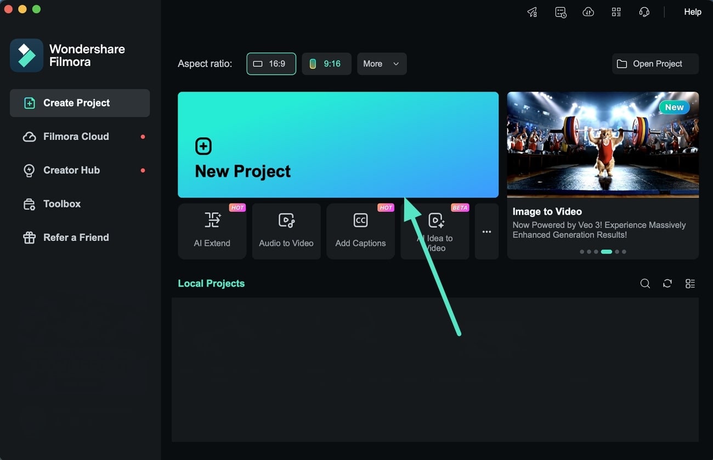Open customer support headset assistance

pyautogui.click(x=644, y=12)
